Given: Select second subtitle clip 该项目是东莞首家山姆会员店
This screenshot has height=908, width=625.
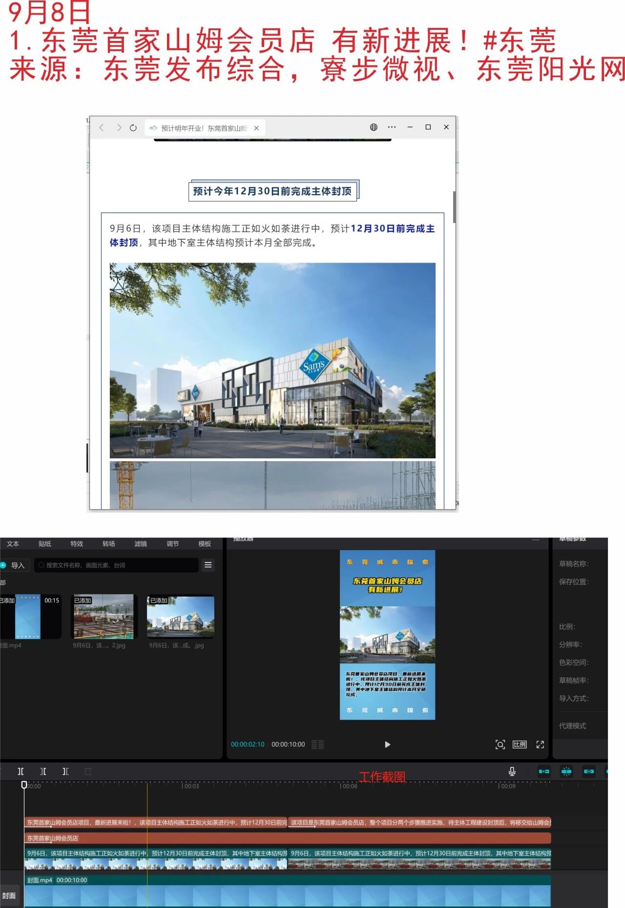Looking at the screenshot, I should [x=420, y=823].
